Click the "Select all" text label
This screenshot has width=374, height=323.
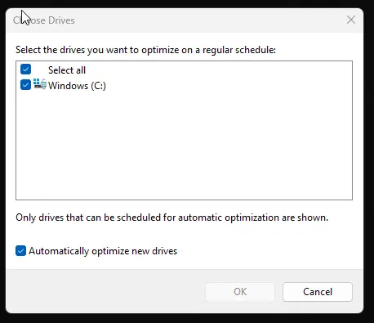coord(67,70)
